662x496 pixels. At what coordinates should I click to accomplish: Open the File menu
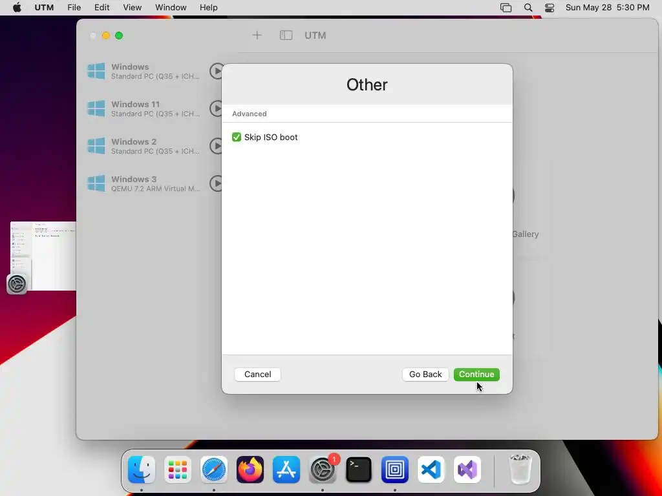pyautogui.click(x=74, y=8)
